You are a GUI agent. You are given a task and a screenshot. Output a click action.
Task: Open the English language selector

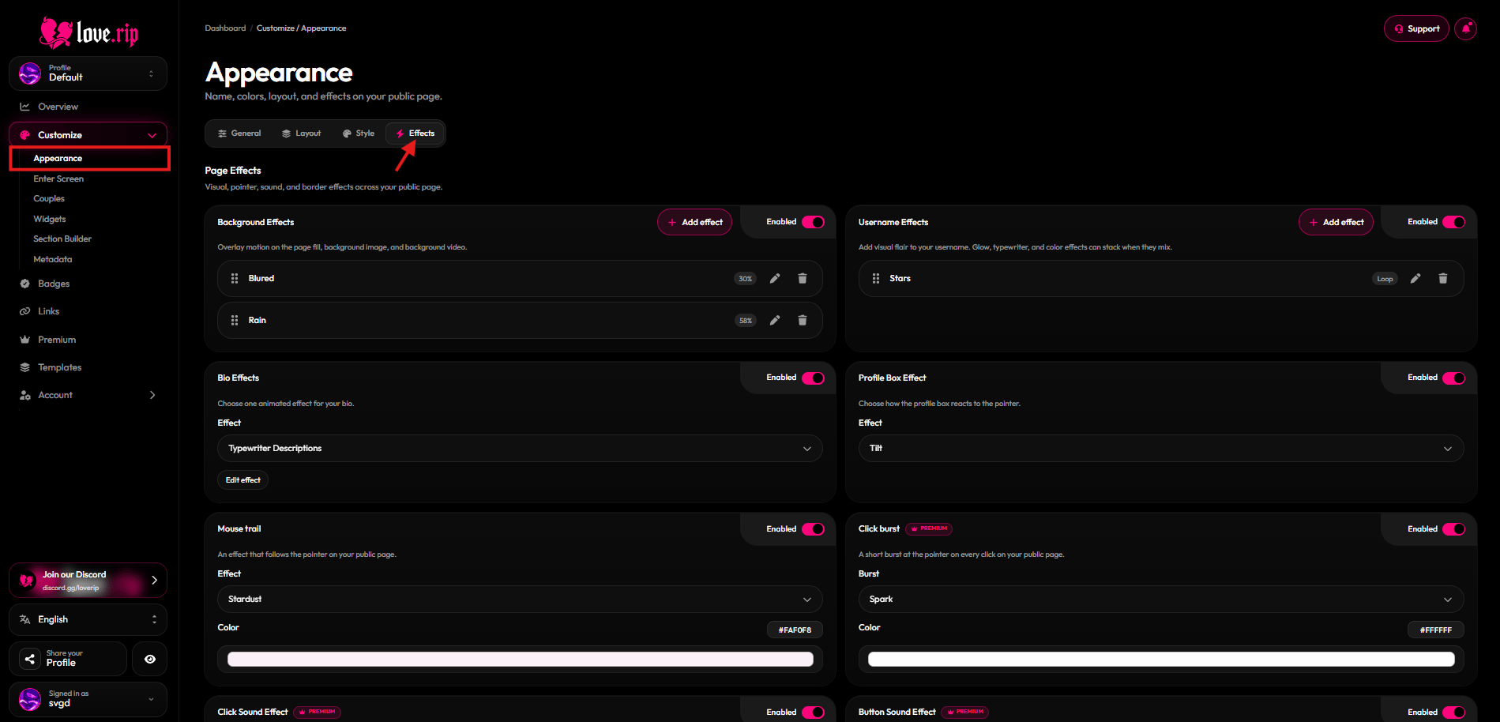pos(88,619)
